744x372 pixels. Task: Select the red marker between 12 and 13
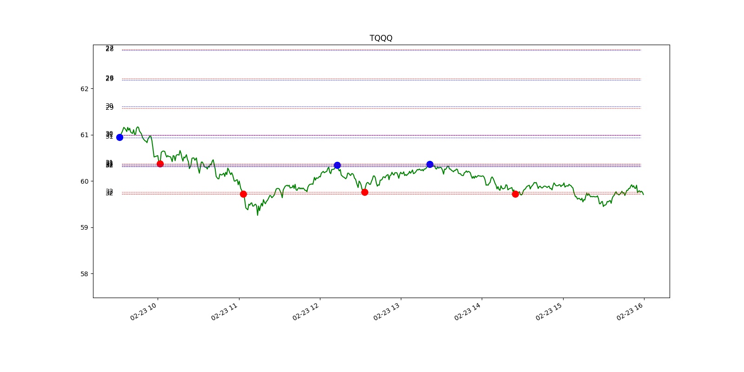click(365, 192)
